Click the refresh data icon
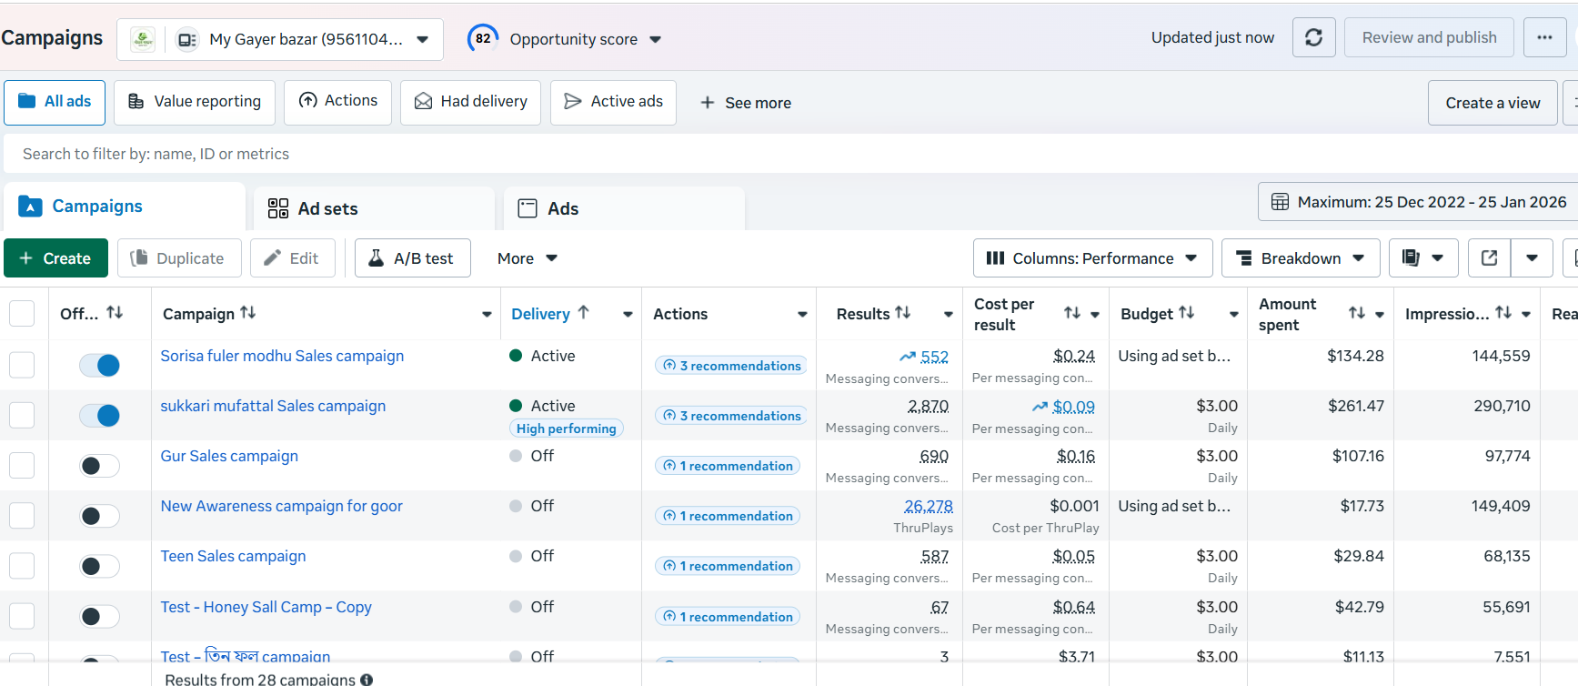1578x686 pixels. coord(1313,37)
